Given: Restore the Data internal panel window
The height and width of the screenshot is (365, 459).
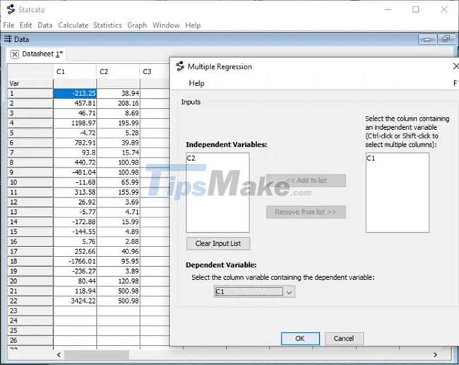Looking at the screenshot, I should pyautogui.click(x=446, y=40).
